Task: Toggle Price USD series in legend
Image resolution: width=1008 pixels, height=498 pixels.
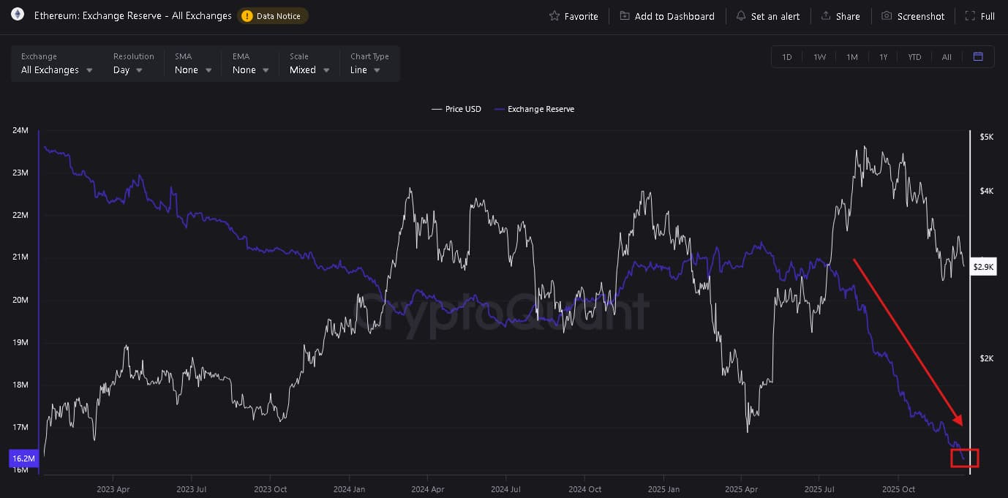Action: pyautogui.click(x=456, y=109)
